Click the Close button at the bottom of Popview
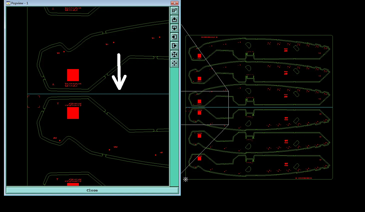Image resolution: width=365 pixels, height=212 pixels. [x=92, y=190]
